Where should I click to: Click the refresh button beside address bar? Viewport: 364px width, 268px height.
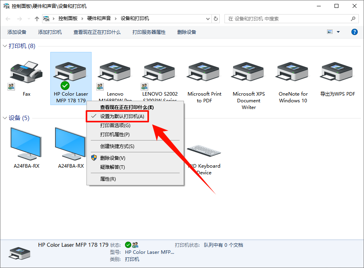point(216,18)
